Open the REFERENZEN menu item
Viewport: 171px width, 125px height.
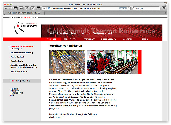(70, 39)
